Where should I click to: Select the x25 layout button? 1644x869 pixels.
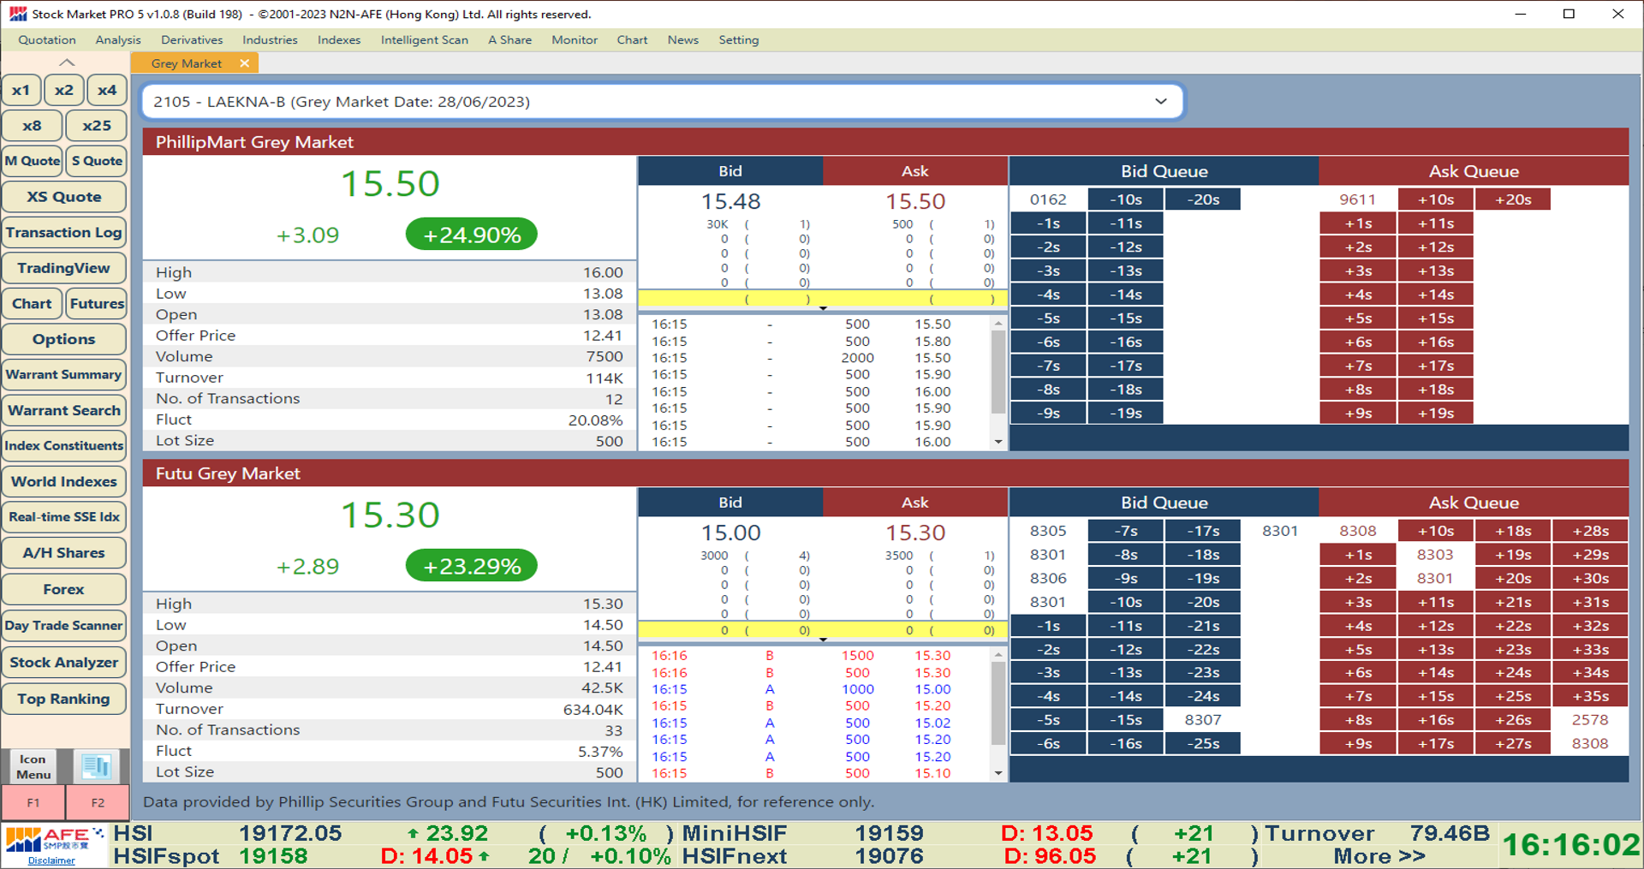click(x=96, y=126)
